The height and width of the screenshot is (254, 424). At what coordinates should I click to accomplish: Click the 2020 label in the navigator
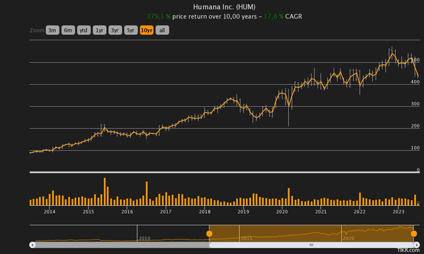348,238
